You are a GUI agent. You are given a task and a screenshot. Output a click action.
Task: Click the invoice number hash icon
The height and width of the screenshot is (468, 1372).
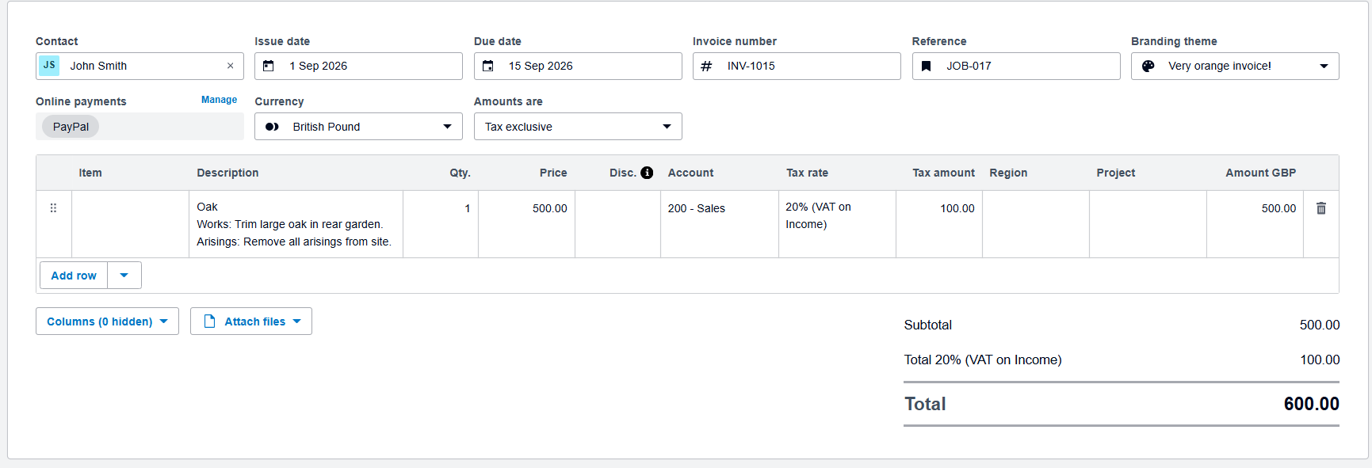[x=706, y=66]
